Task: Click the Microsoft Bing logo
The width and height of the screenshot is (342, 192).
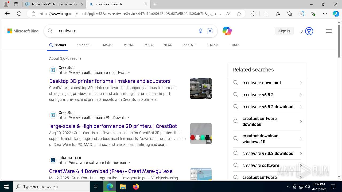Action: click(x=23, y=31)
